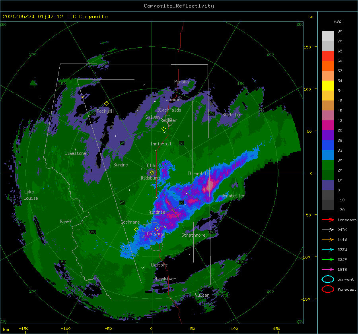Click the yellow diamond marker below RedDeer
Image resolution: width=358 pixels, height=334 pixels.
point(163,129)
